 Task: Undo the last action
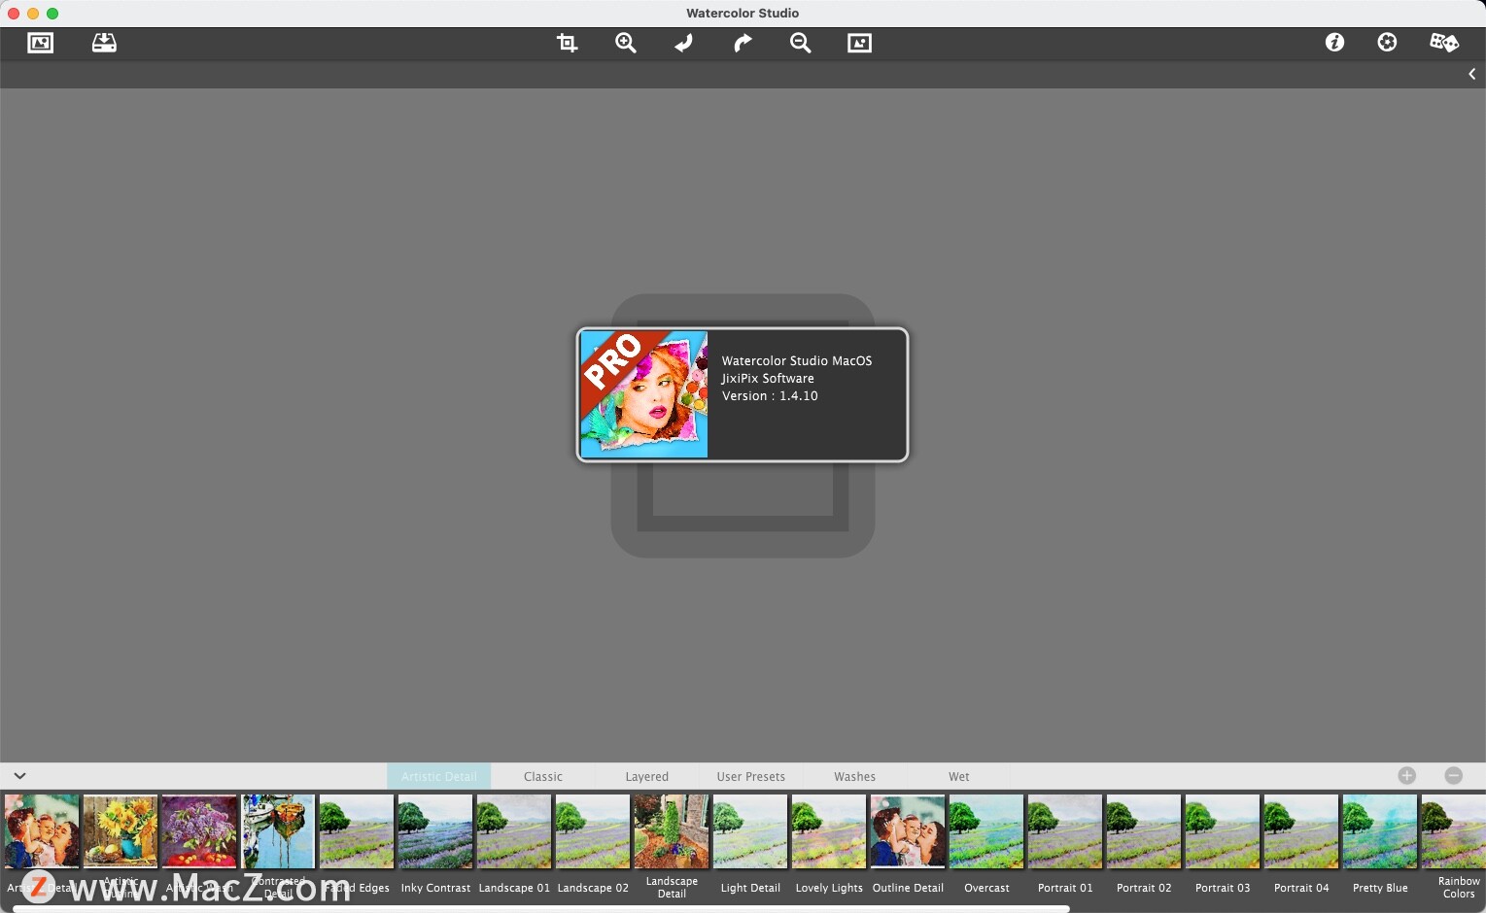[x=684, y=43]
